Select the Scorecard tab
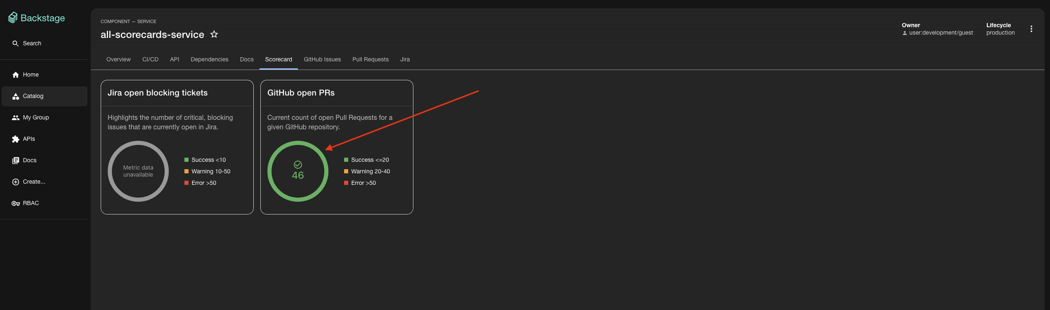 [278, 59]
